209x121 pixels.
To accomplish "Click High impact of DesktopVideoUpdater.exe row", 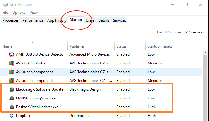I will click(152, 107).
